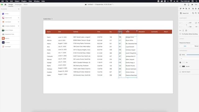This screenshot has width=199, height=112.
Task: Click the rotation icon in Transform
Action: pyautogui.click(x=196, y=23)
